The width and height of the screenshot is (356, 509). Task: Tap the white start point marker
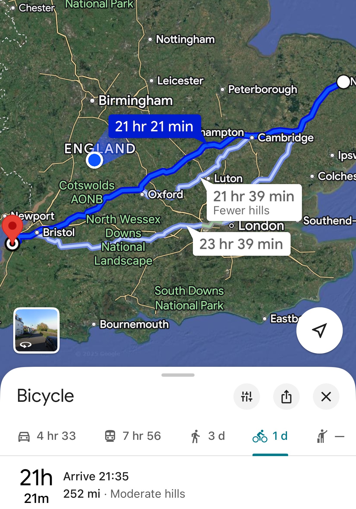[344, 82]
